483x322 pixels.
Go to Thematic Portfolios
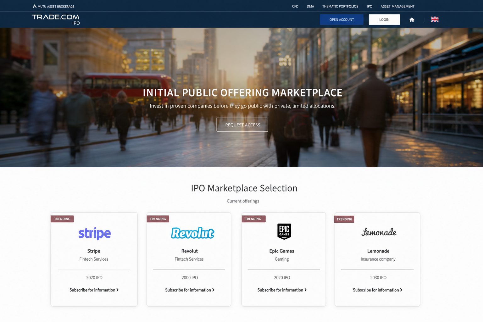(x=340, y=6)
